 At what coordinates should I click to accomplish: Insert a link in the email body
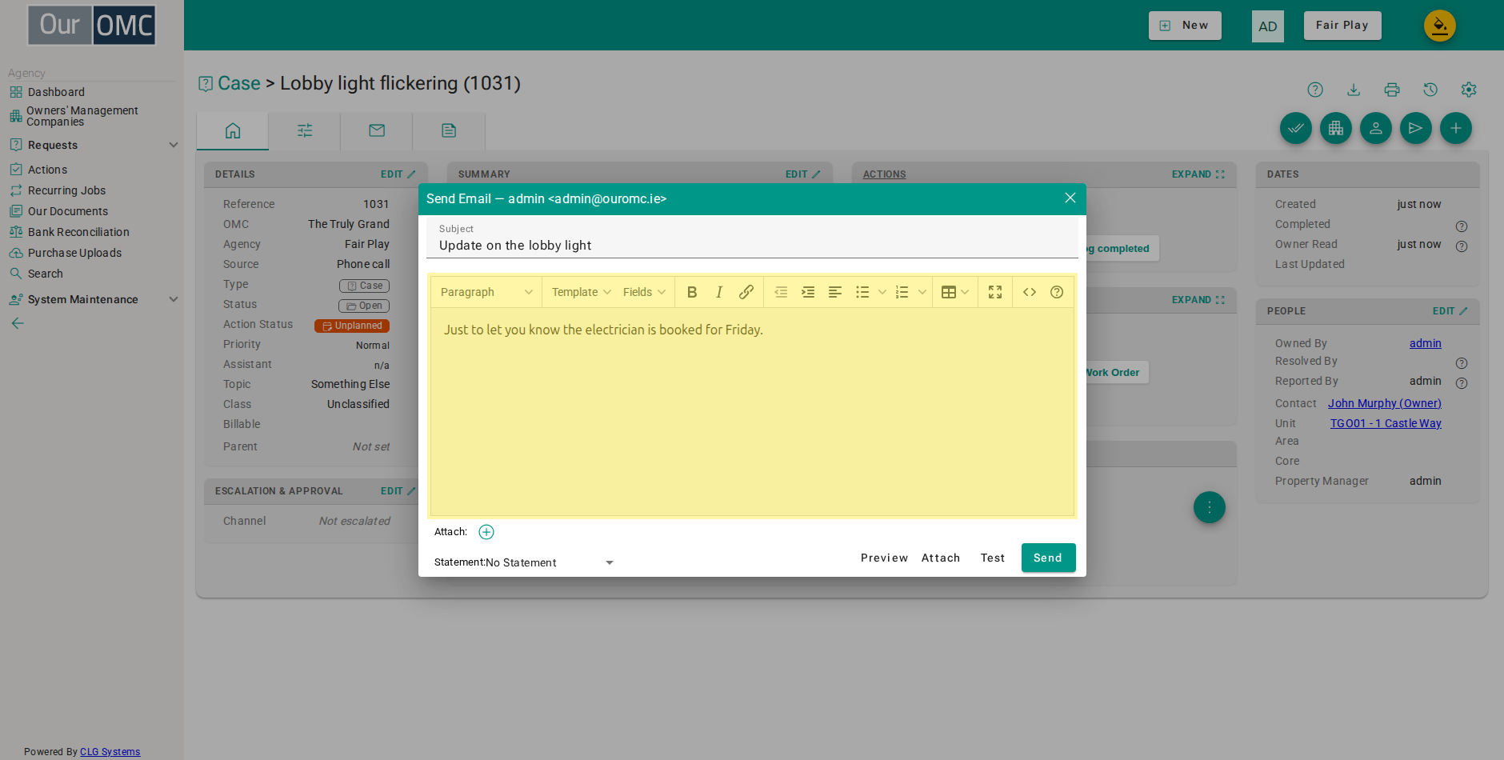point(746,292)
